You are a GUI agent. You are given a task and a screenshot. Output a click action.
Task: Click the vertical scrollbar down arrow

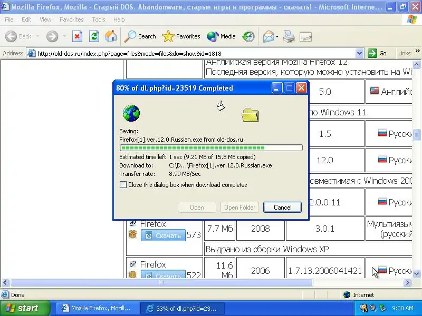click(416, 273)
